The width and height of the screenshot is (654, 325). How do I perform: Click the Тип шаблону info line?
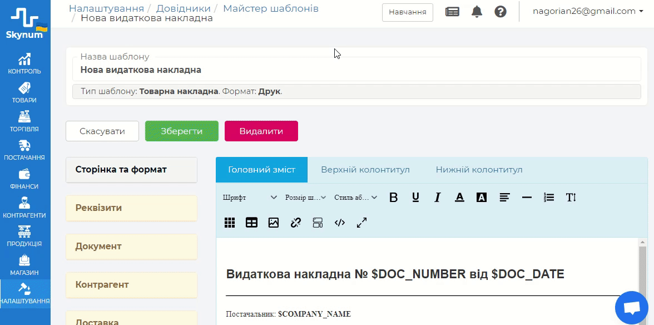[x=356, y=91]
